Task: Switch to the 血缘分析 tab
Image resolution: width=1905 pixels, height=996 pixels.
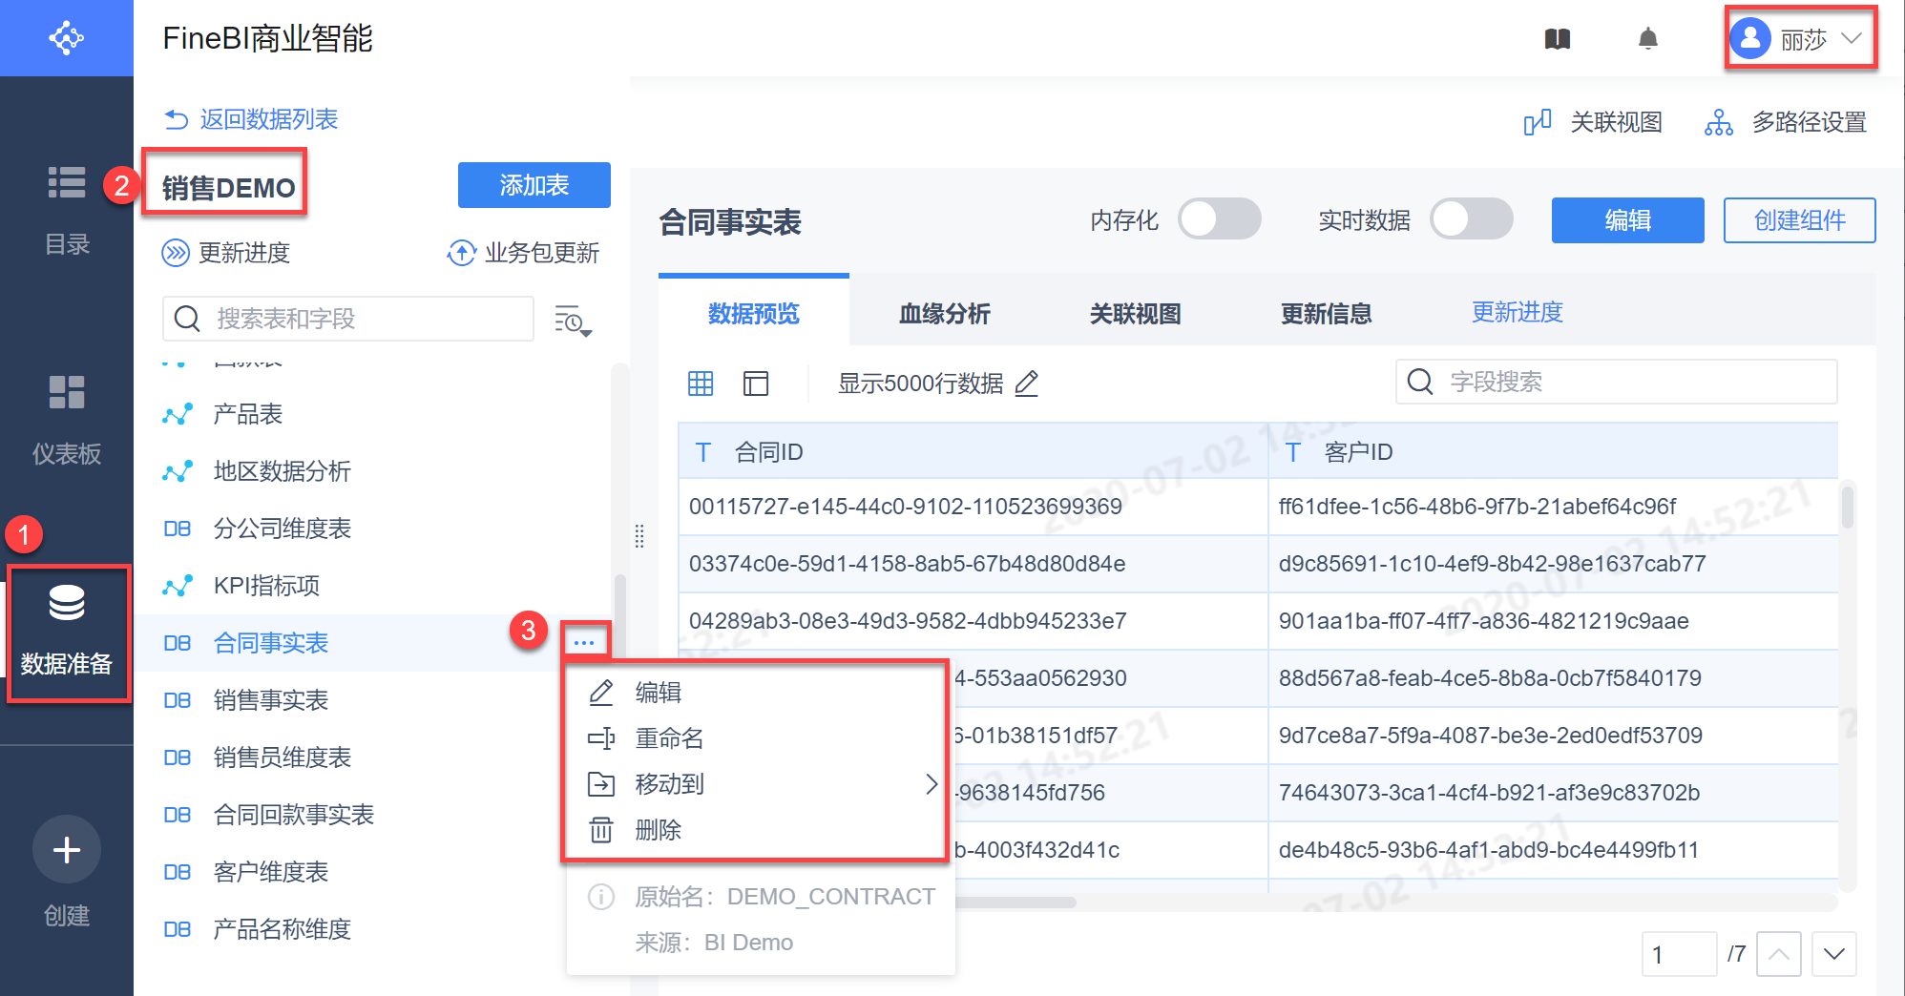Action: [945, 313]
